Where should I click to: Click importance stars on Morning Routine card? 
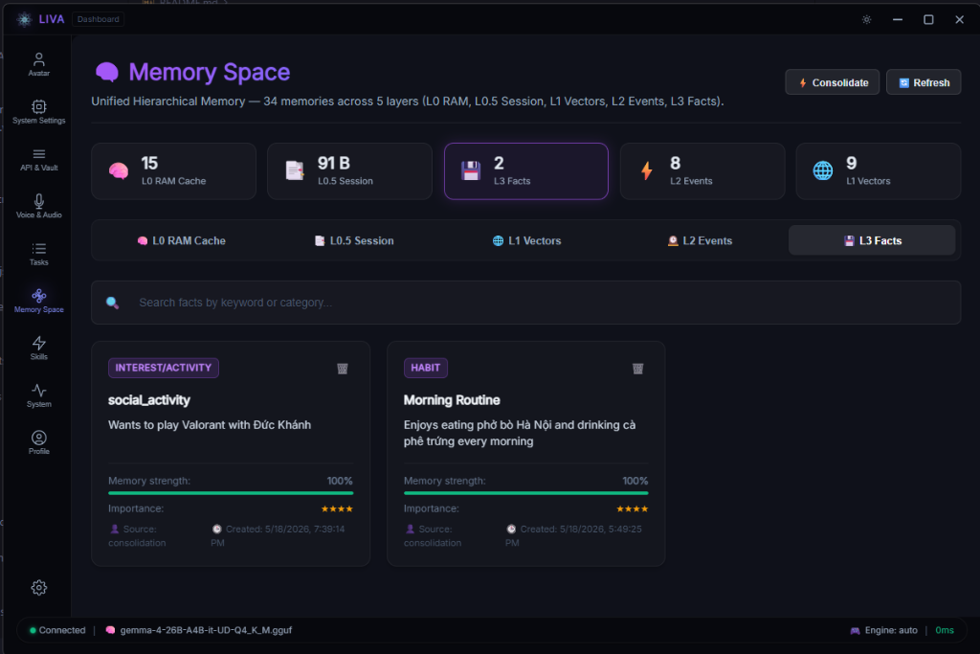tap(632, 509)
